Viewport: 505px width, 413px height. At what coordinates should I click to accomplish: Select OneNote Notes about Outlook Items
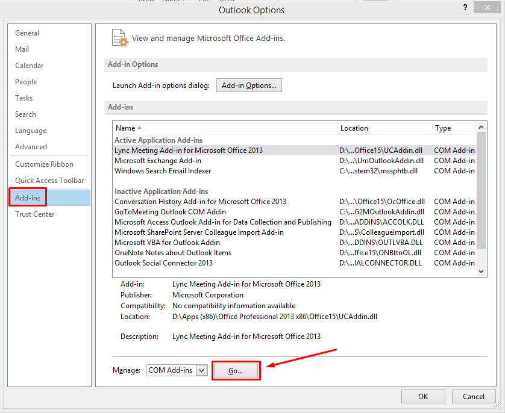point(294,253)
